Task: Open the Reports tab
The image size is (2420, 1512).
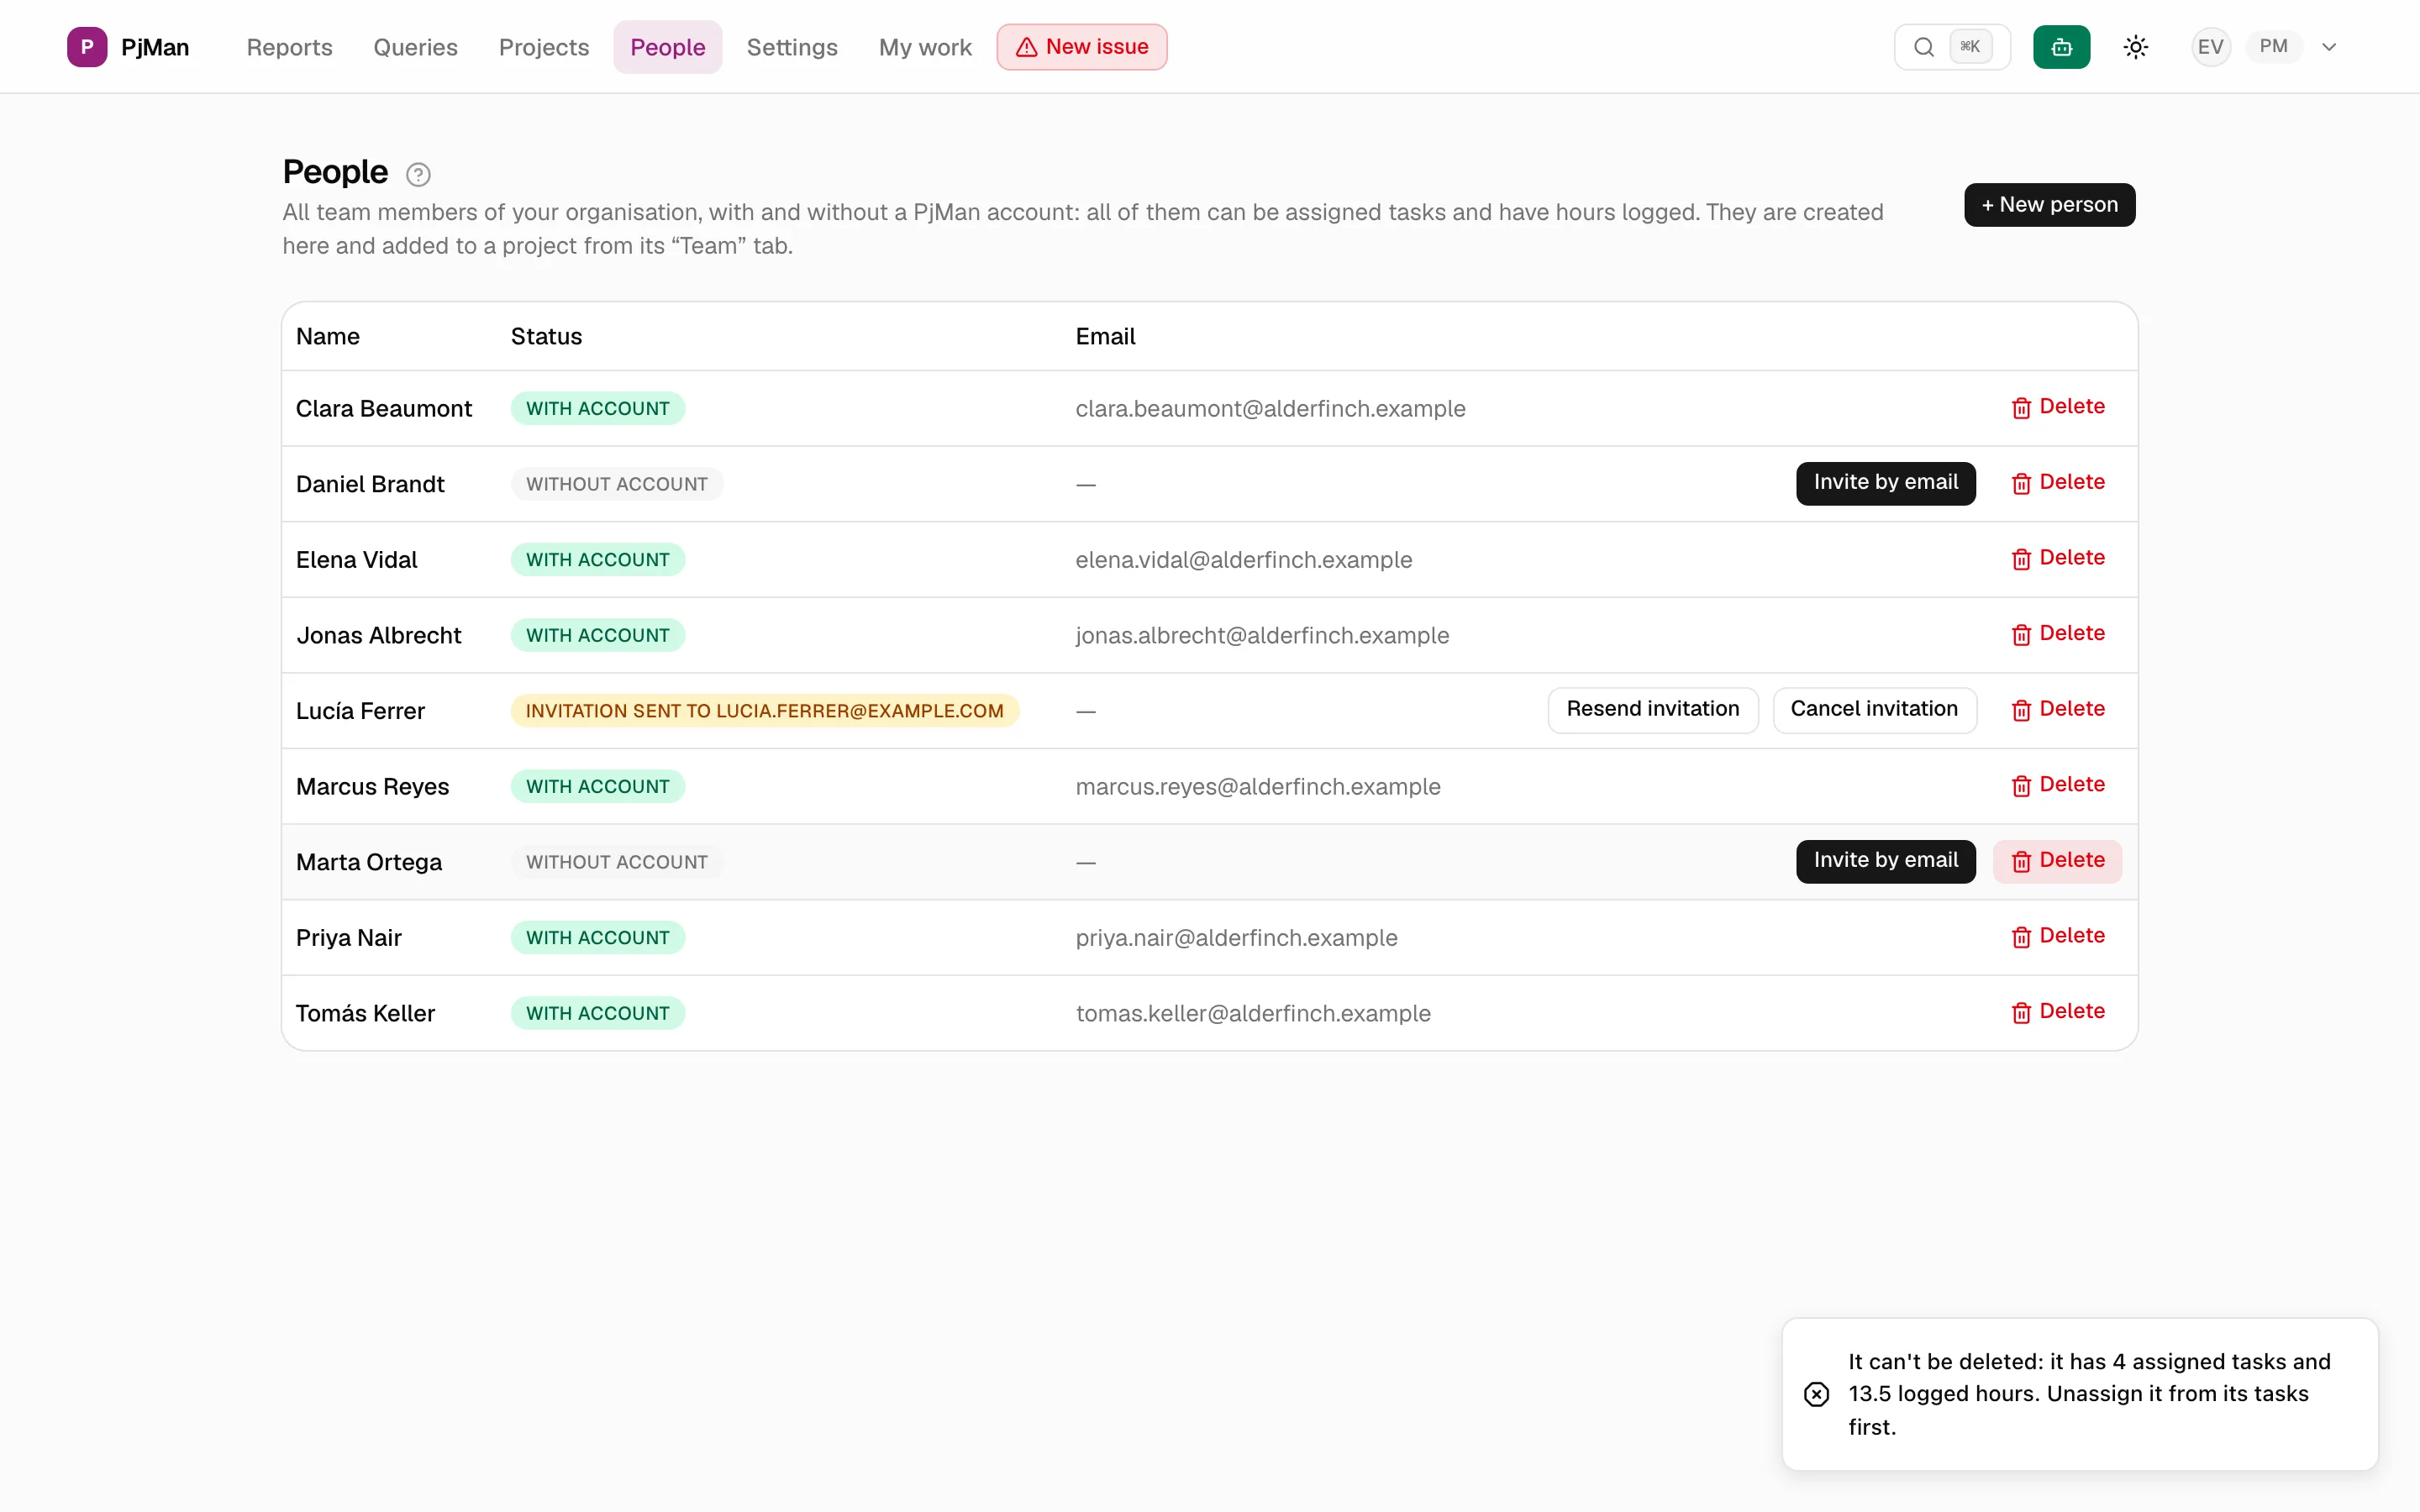Action: pyautogui.click(x=289, y=47)
